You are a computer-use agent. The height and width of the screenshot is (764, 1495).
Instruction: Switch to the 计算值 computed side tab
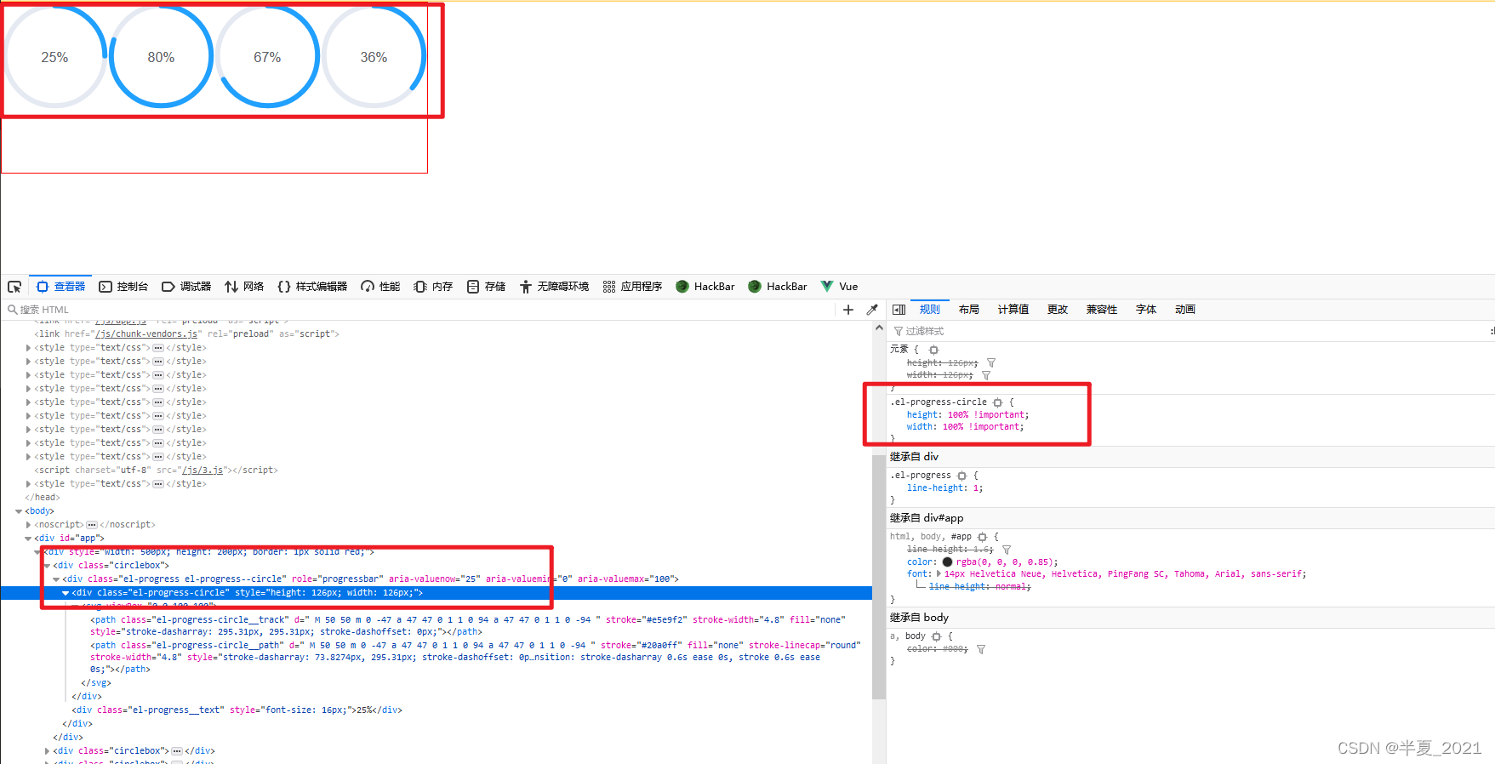[x=1013, y=310]
